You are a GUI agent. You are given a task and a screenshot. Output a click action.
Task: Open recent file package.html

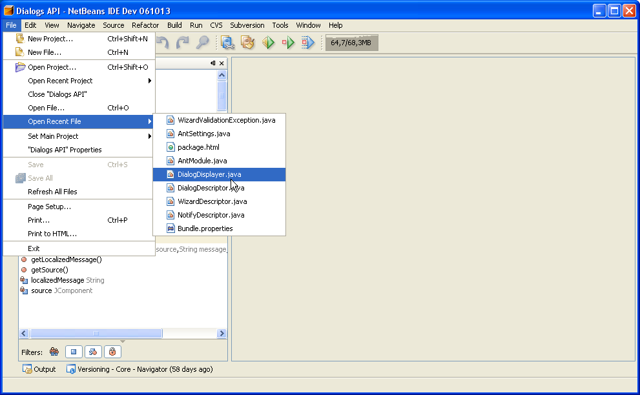[219, 147]
